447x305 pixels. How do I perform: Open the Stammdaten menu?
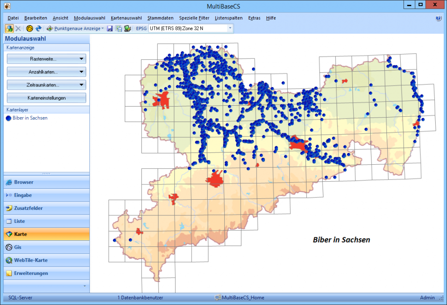161,18
